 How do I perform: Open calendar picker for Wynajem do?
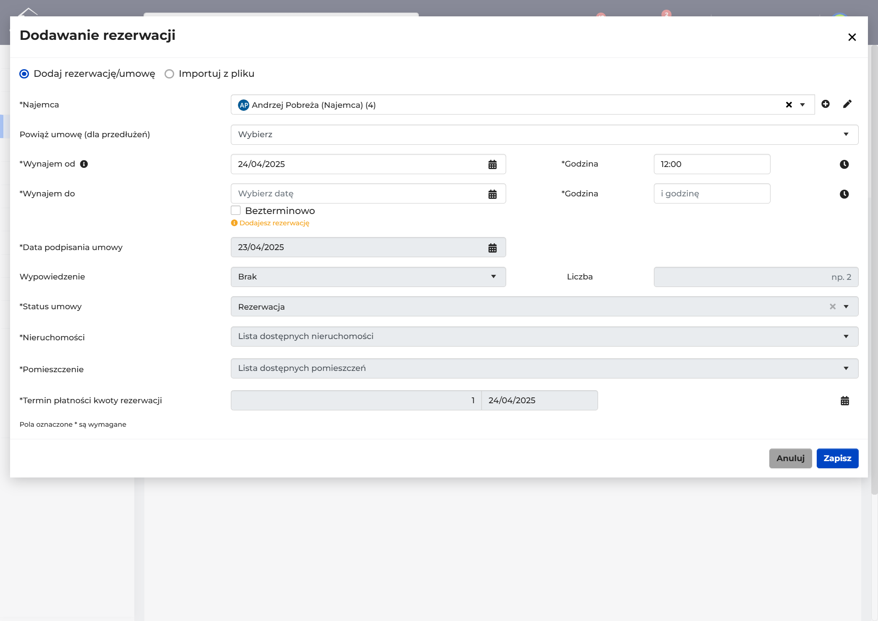[x=493, y=194]
